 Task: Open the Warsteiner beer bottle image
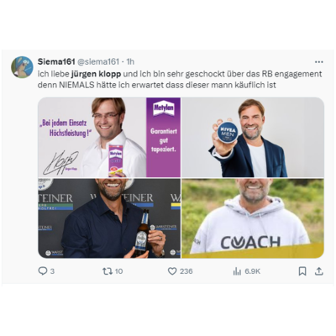pos(109,218)
